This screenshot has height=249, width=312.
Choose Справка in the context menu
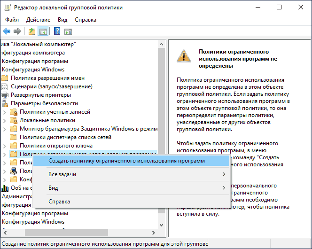tap(59, 202)
